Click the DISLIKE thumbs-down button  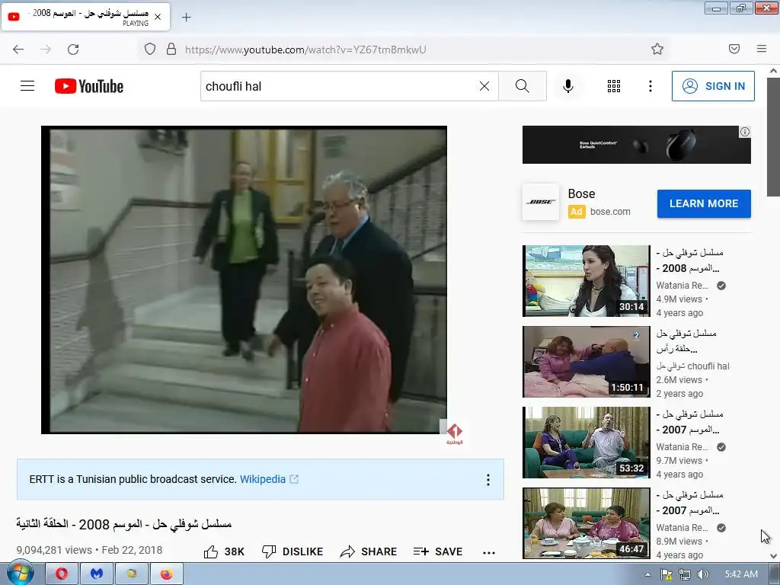point(292,551)
